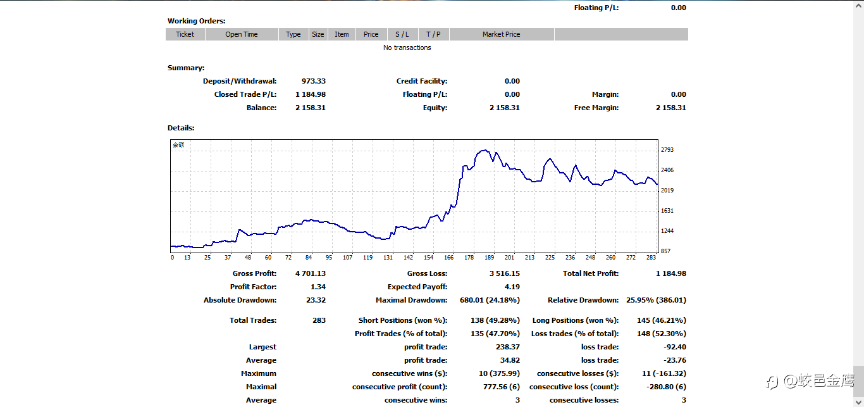The width and height of the screenshot is (864, 407).
Task: Select the largest profit trade value 238.37
Action: click(508, 347)
